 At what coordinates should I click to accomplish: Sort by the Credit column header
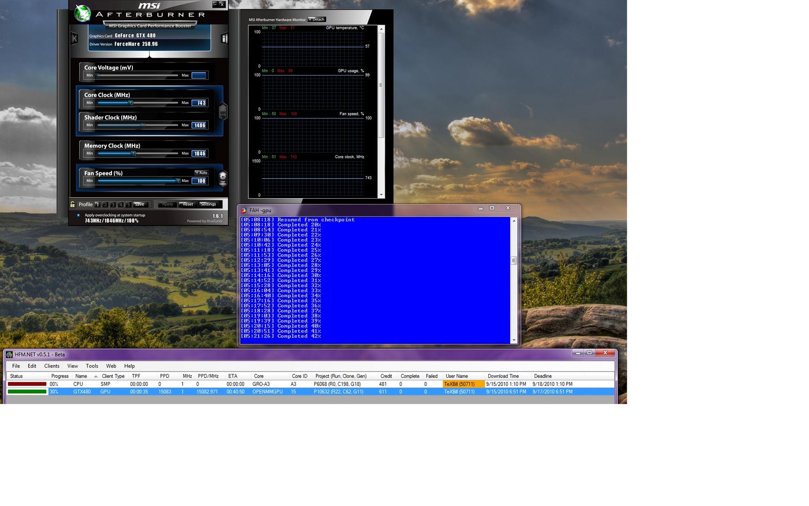(388, 376)
